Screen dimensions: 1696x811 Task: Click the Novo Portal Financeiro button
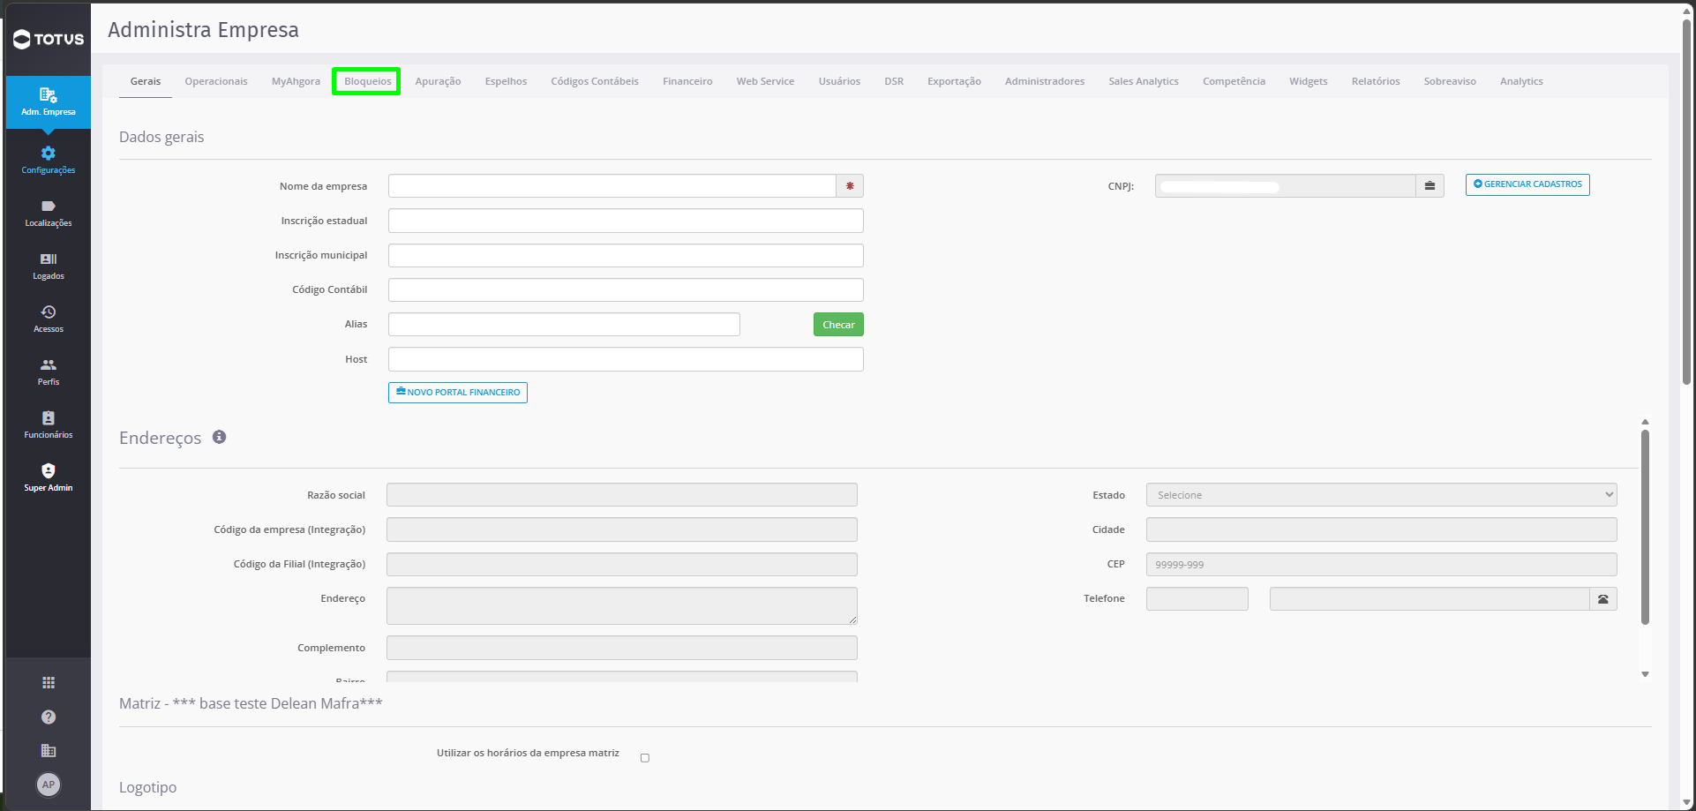458,393
